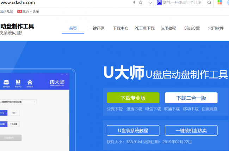Click the preview window close X icon
This screenshot has width=229, height=151.
(67, 74)
